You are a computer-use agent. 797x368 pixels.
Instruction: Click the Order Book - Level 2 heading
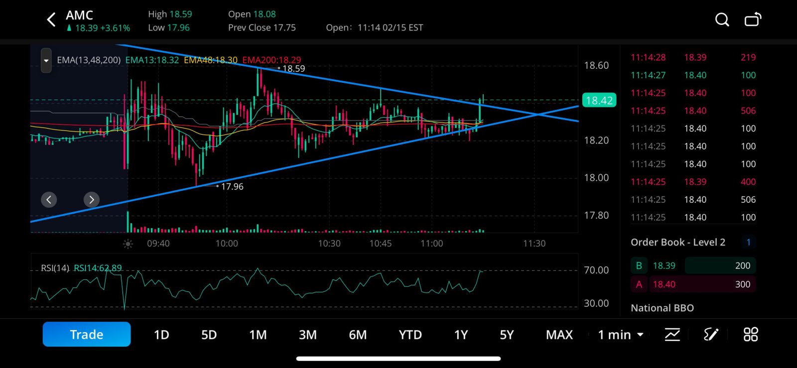click(678, 243)
